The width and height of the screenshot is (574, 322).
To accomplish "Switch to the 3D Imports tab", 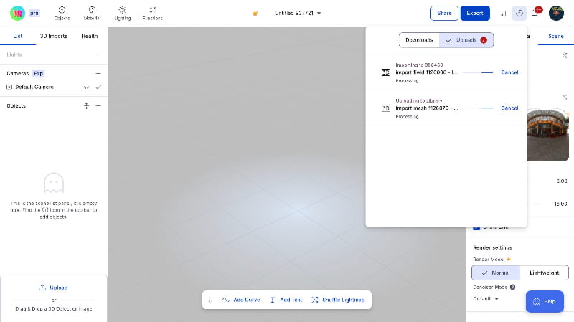I will pos(53,37).
